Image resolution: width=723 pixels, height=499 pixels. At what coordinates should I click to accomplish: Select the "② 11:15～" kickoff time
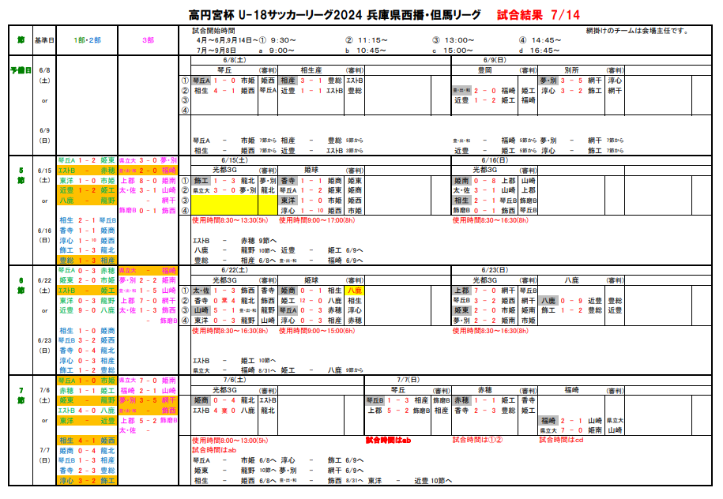click(x=367, y=40)
